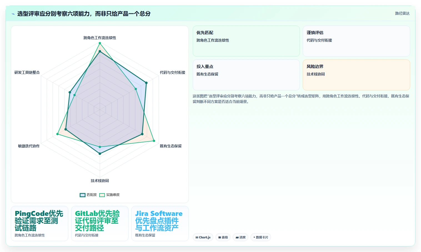Image resolution: width=421 pixels, height=252 pixels.
Task: Select the 表格 tag
Action: point(223,237)
